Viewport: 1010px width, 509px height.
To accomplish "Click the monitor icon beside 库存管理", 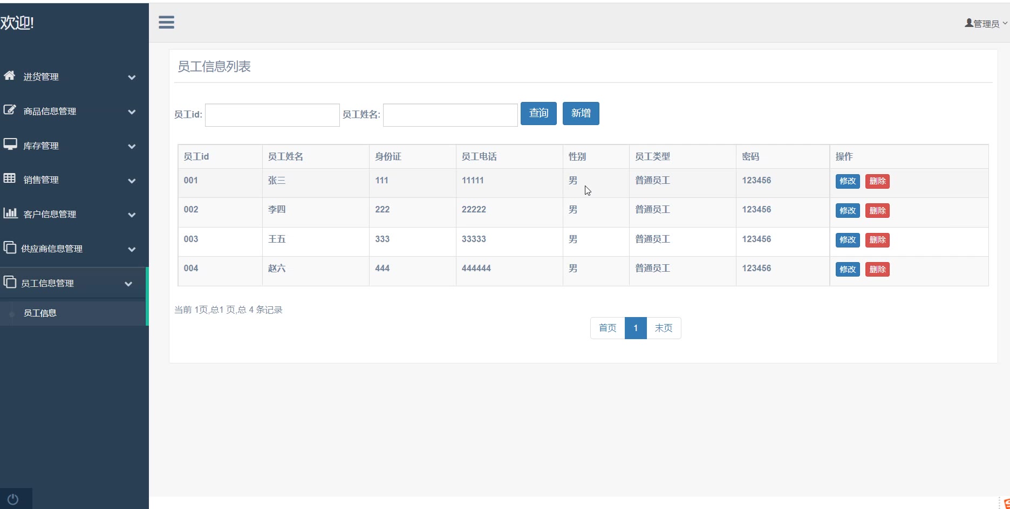I will tap(10, 145).
